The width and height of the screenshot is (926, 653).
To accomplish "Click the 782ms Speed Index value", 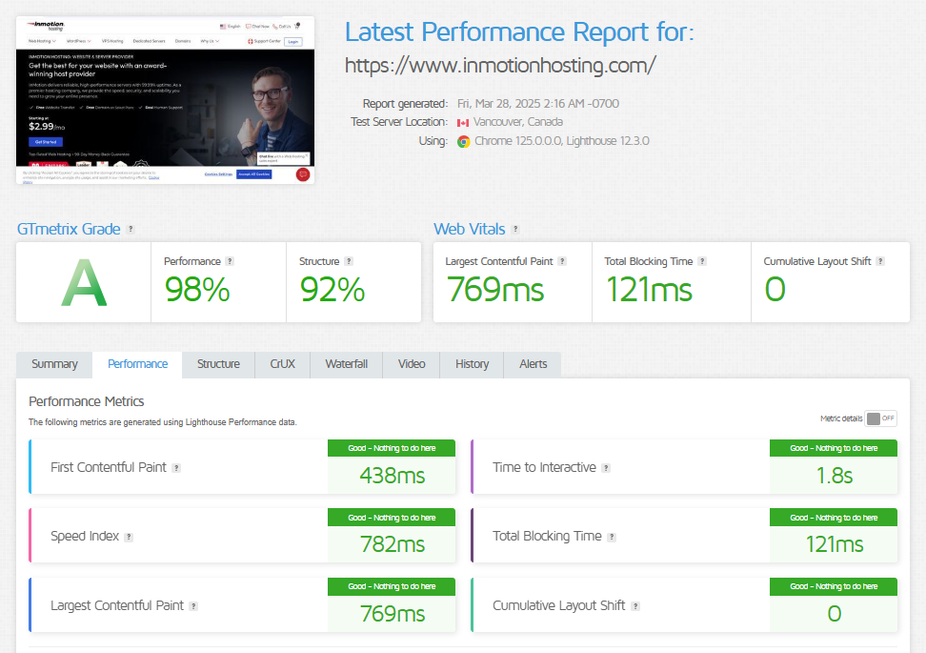I will point(393,544).
